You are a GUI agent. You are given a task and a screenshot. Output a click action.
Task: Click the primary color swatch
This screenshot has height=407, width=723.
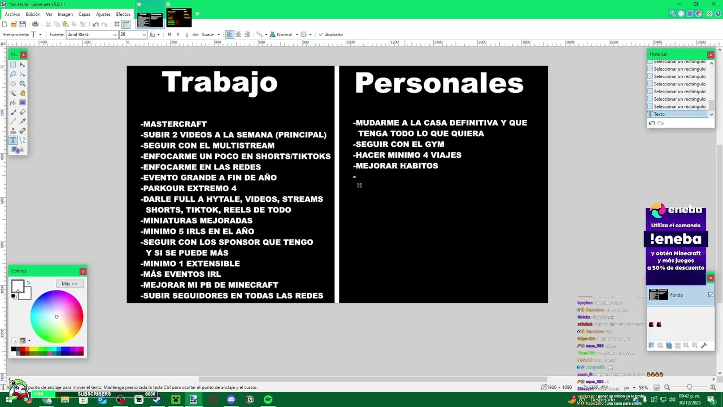pyautogui.click(x=18, y=286)
